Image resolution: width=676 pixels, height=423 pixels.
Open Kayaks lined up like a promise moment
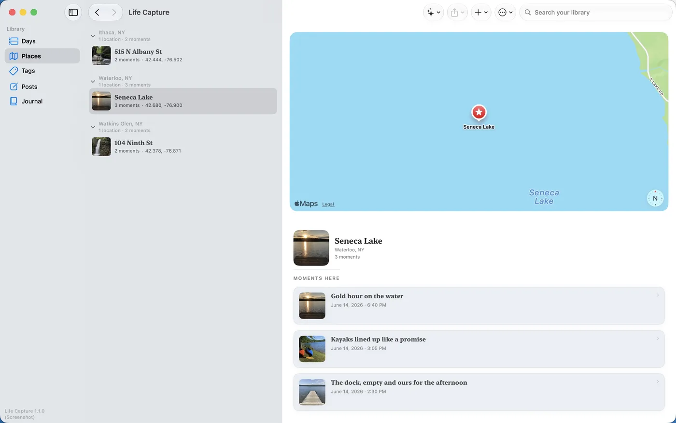point(479,349)
